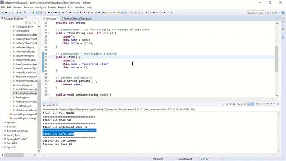The image size is (286, 161).
Task: Select HelloWorld.java in Package Explorer
Action: pyautogui.click(x=25, y=47)
